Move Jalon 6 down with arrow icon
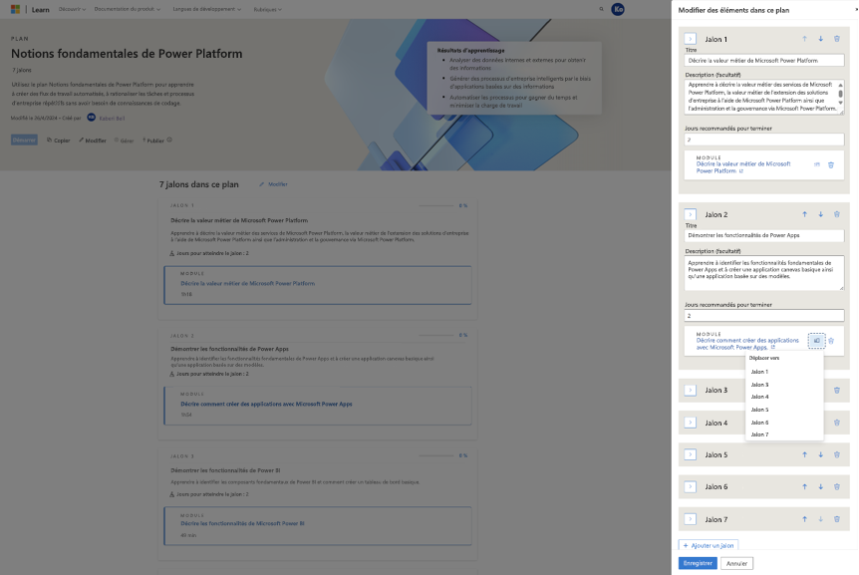 click(821, 486)
